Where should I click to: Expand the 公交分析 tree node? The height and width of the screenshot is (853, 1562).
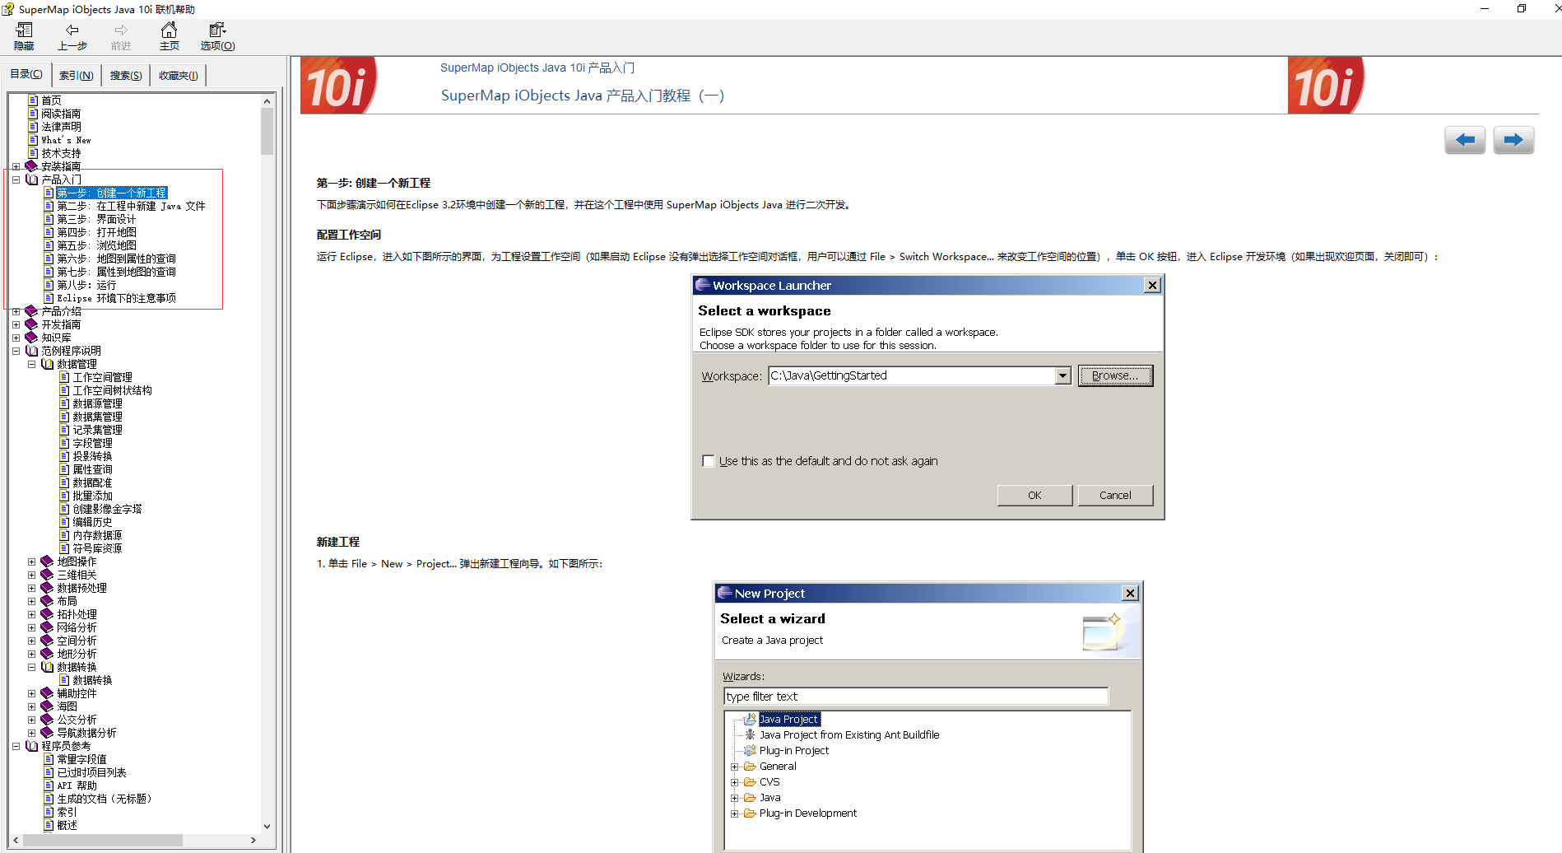(31, 720)
